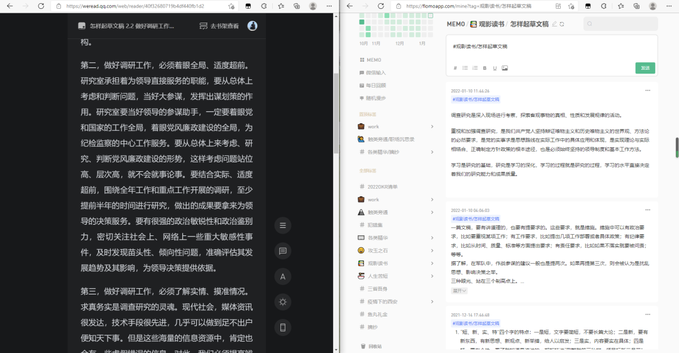The width and height of the screenshot is (679, 353).
Task: Expand the 疫情下的西安 tag
Action: click(432, 301)
